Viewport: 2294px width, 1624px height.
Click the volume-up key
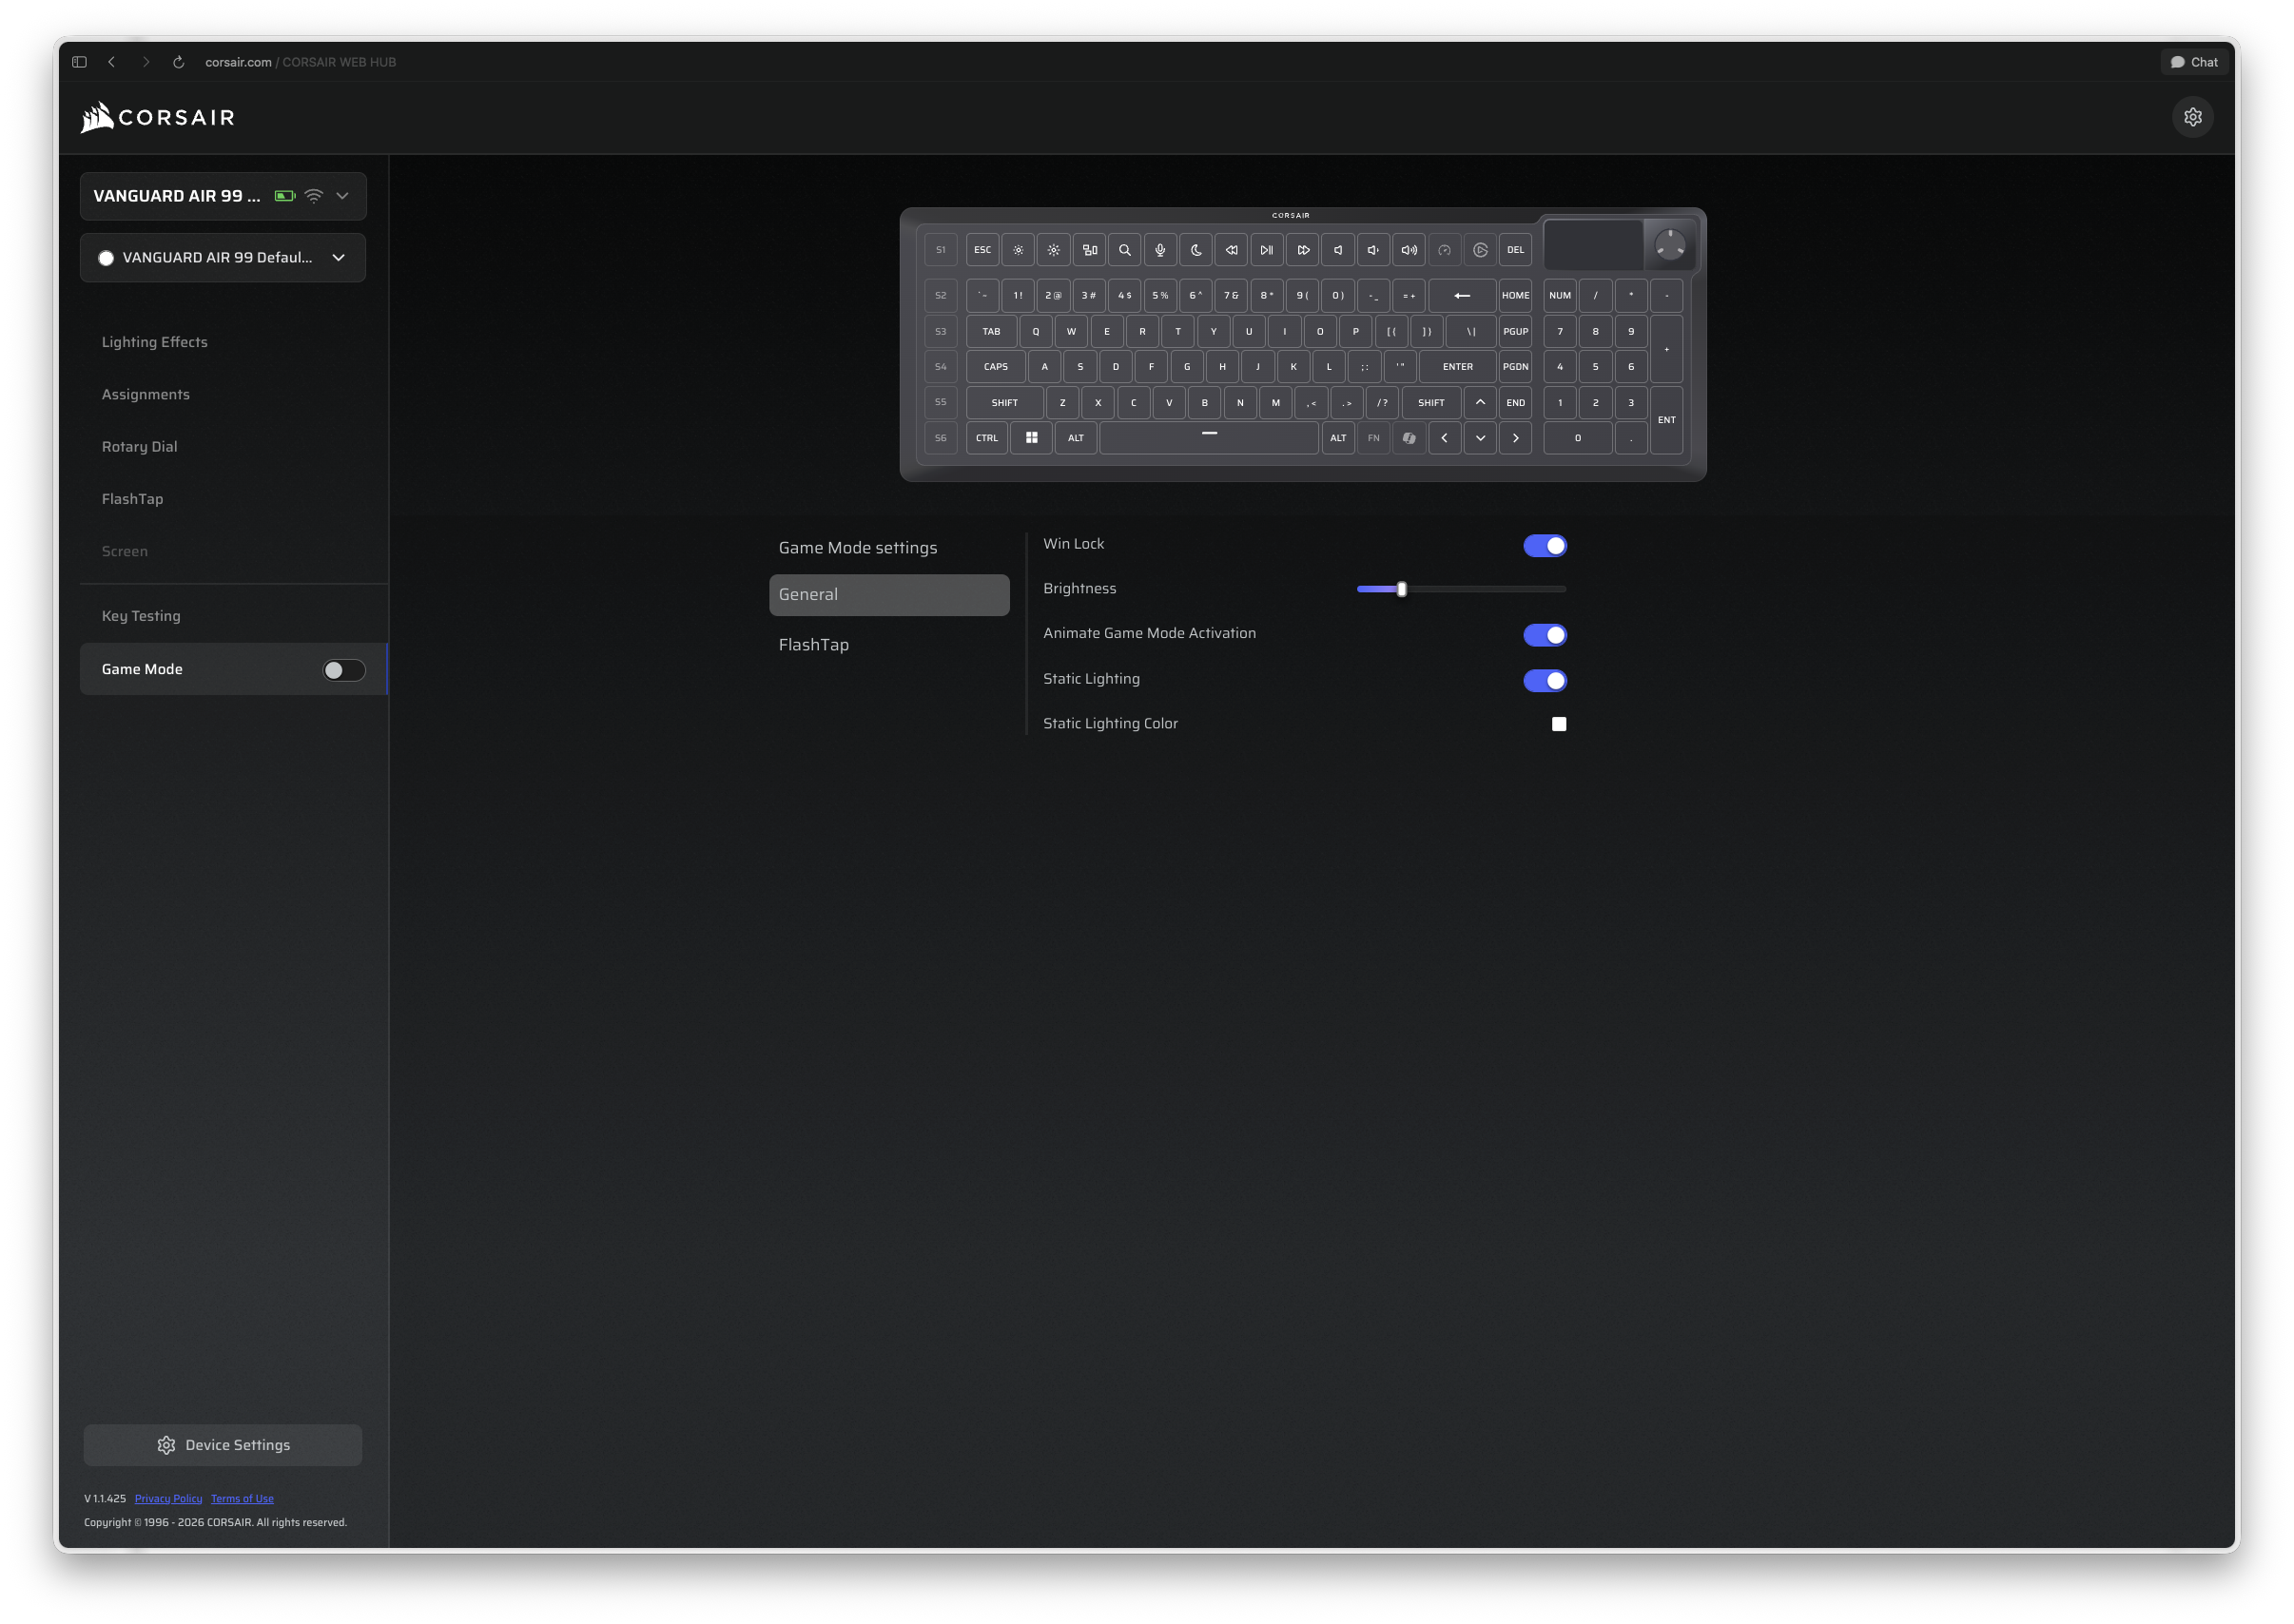[x=1409, y=250]
